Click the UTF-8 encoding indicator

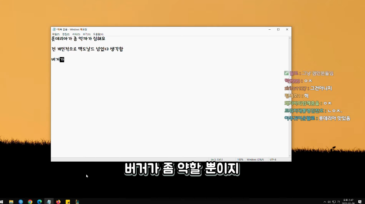pos(273,159)
